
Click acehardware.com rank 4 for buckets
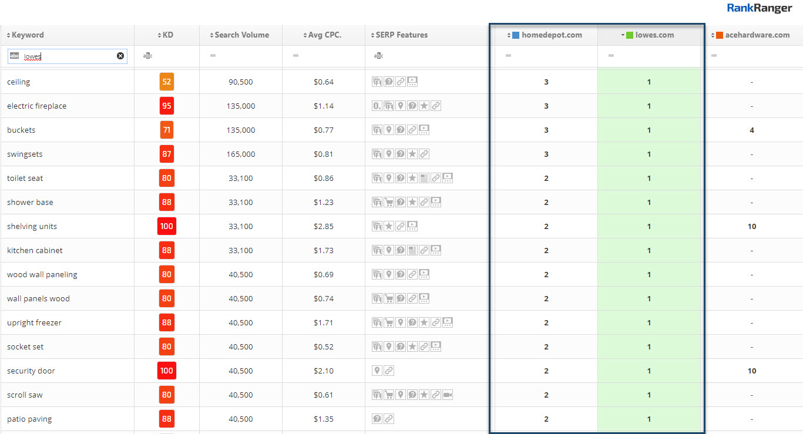click(752, 130)
